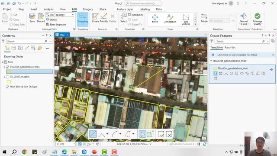Toggle Hình ảnh Vệ tinh Thế giới checkbox
Image resolution: width=277 pixels, height=156 pixels.
point(7,87)
